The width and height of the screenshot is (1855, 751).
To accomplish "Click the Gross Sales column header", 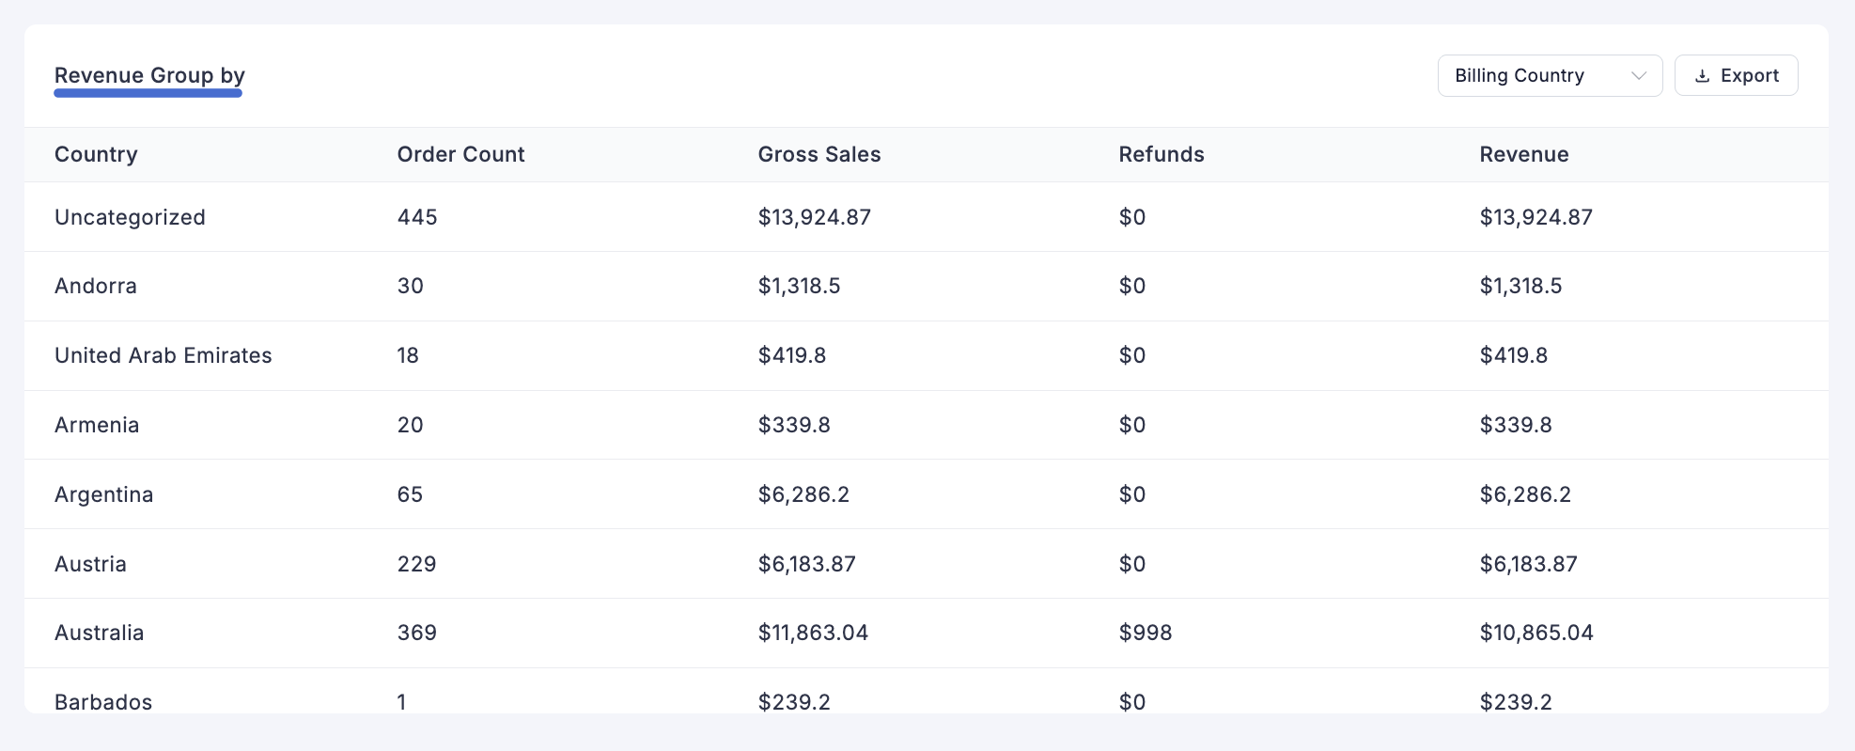I will tap(818, 155).
